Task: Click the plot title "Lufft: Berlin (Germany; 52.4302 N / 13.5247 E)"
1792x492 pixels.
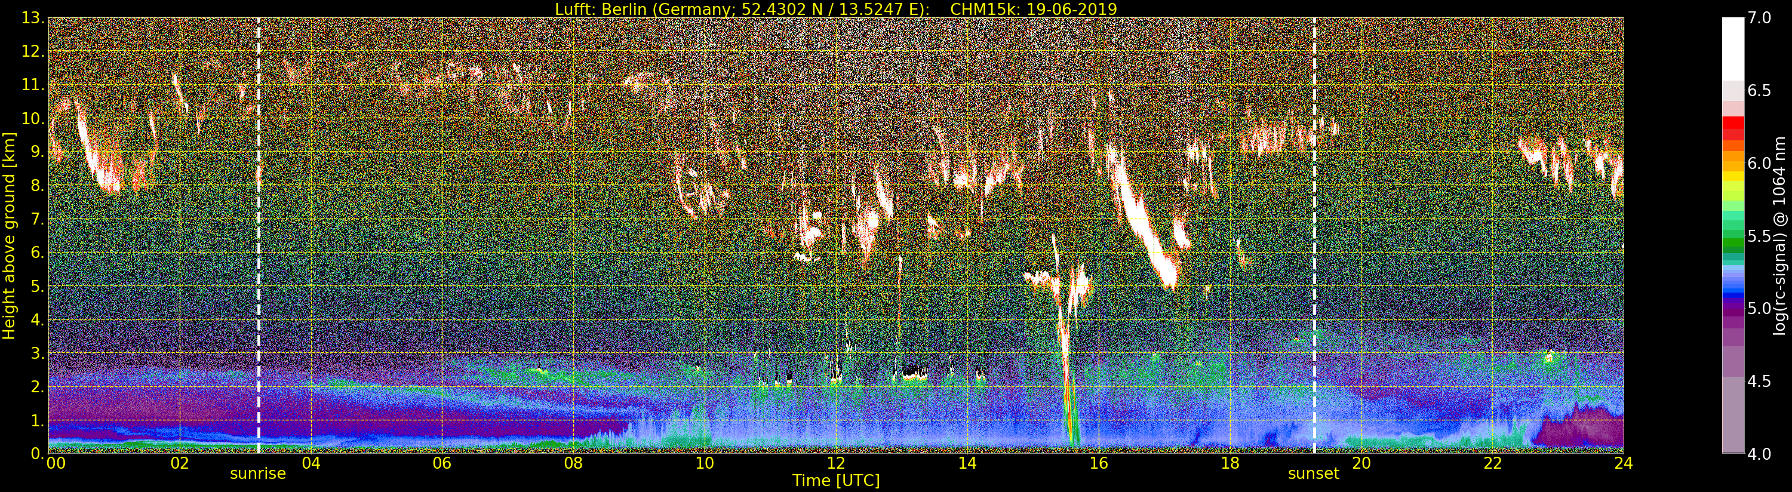Action: tap(742, 9)
